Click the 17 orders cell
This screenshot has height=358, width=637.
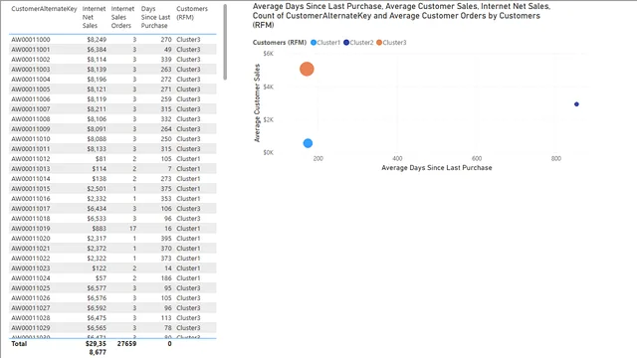point(132,229)
